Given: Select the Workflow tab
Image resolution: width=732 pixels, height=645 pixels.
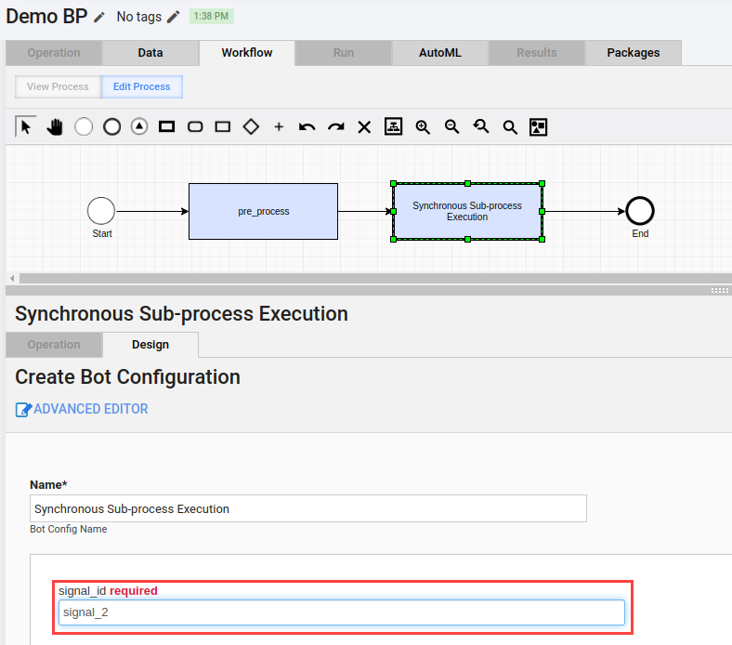Looking at the screenshot, I should click(247, 53).
